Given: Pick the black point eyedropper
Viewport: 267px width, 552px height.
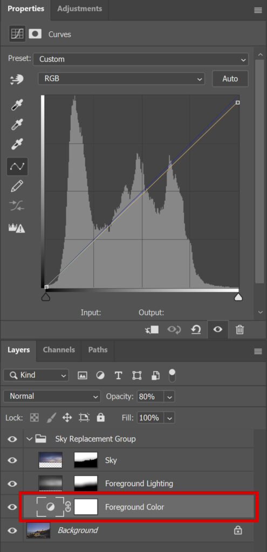Looking at the screenshot, I should click(17, 105).
